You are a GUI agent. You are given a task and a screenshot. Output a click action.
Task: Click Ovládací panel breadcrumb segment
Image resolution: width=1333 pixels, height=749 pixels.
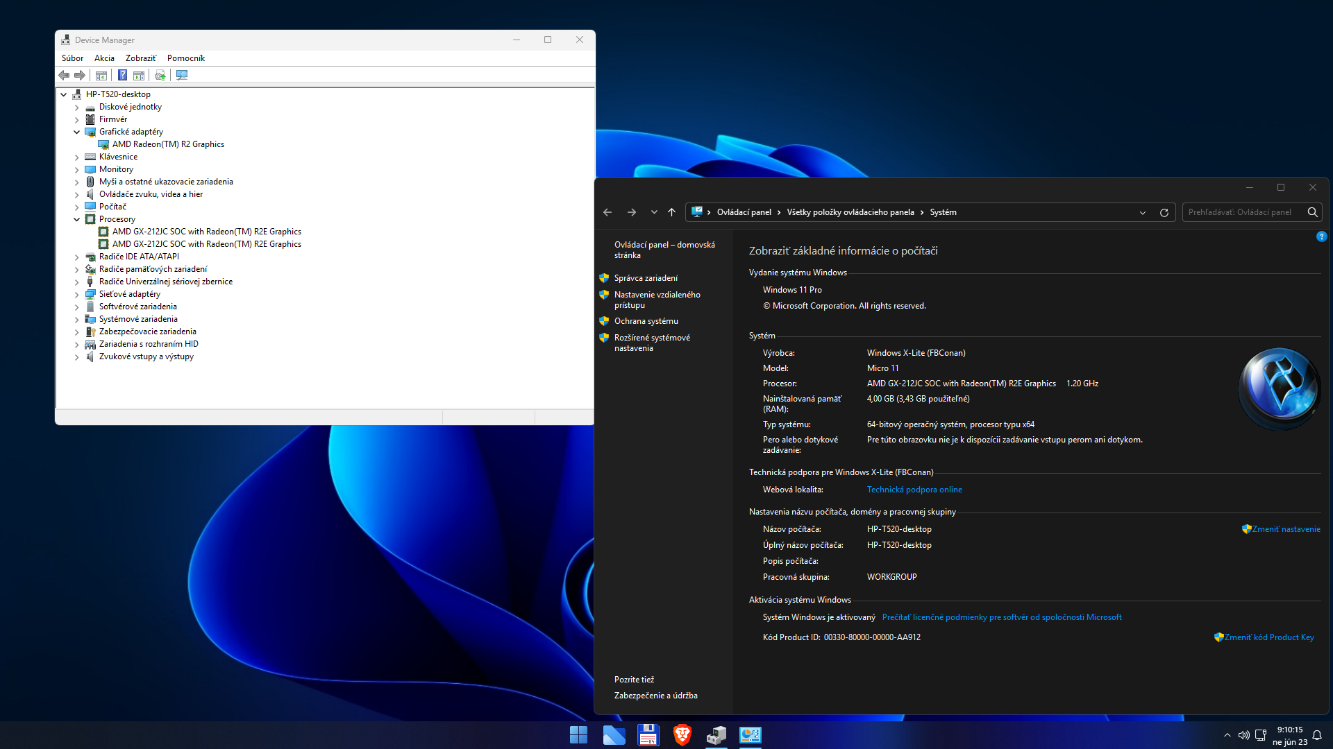click(x=744, y=212)
